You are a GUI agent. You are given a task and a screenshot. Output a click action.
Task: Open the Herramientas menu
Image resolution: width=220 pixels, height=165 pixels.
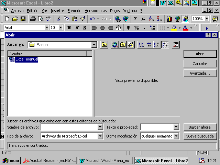pyautogui.click(x=96, y=11)
